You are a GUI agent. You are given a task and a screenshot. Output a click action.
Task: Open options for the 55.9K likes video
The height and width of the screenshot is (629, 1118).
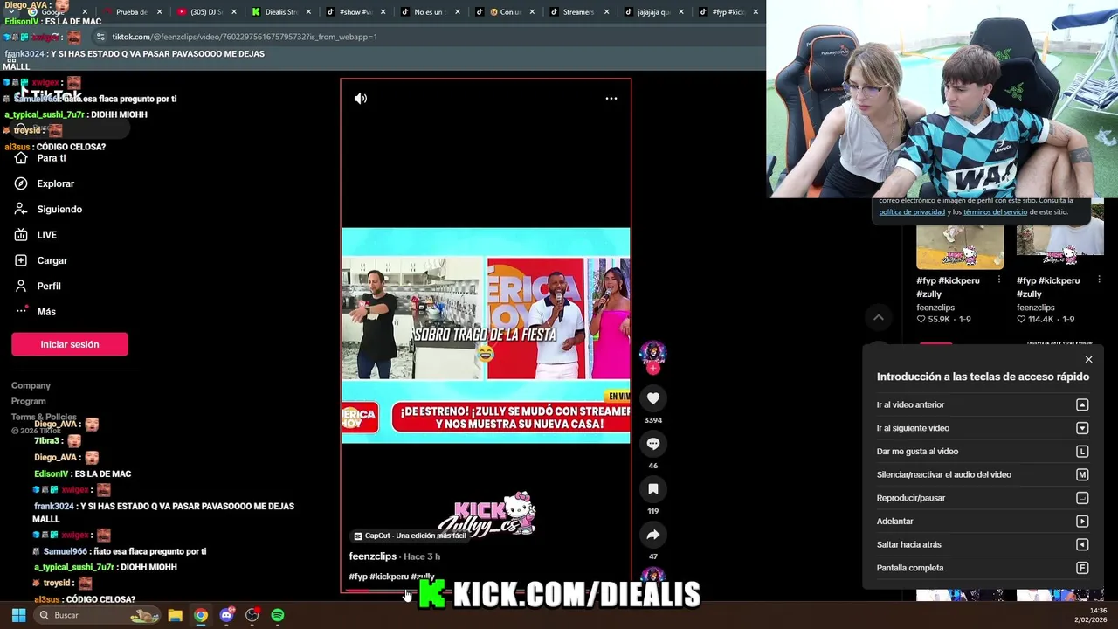[998, 280]
